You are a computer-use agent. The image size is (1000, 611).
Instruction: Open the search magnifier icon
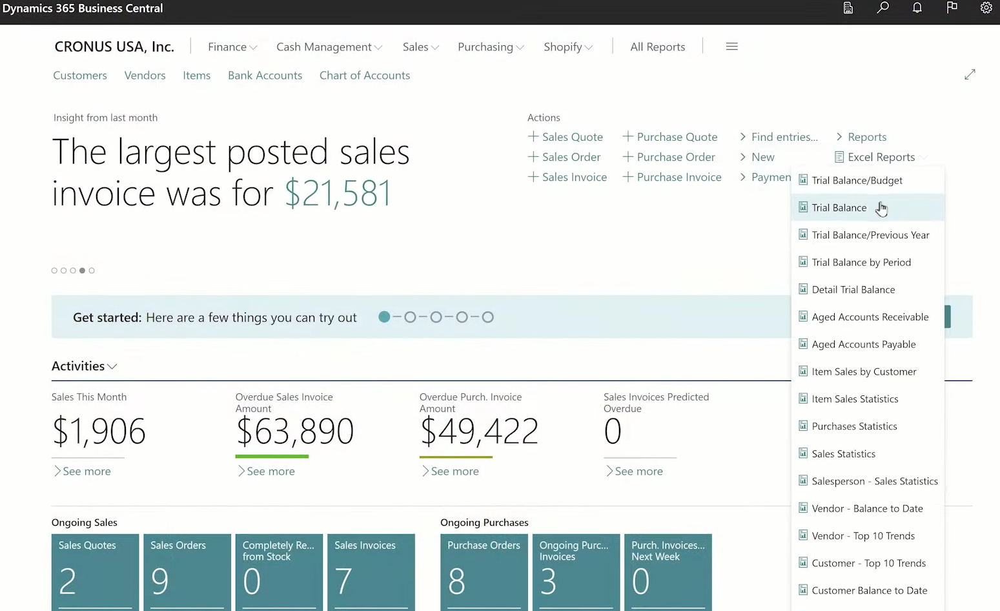pyautogui.click(x=883, y=8)
